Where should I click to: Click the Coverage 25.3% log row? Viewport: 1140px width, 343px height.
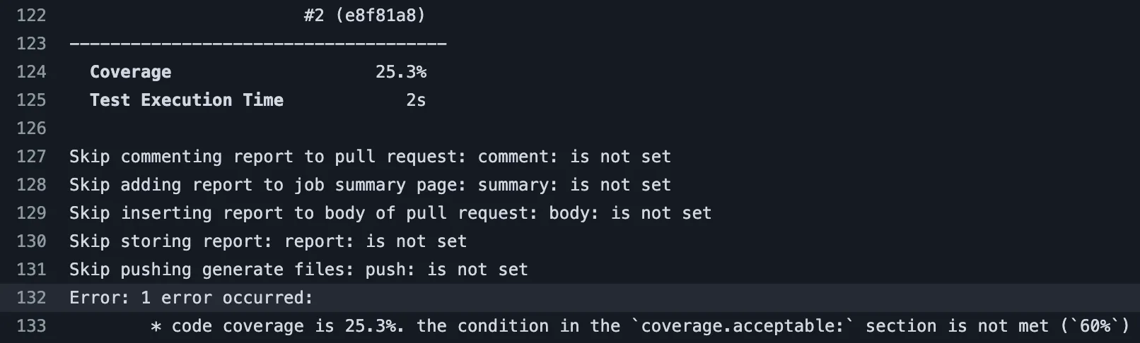[x=258, y=72]
